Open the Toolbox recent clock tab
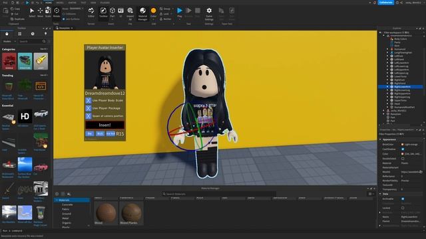Screen dimensions: 426x239 [33, 34]
